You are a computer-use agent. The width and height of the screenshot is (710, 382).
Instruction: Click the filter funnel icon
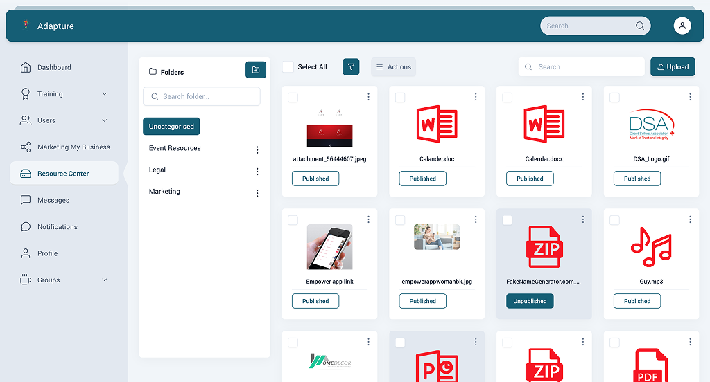[x=351, y=67]
